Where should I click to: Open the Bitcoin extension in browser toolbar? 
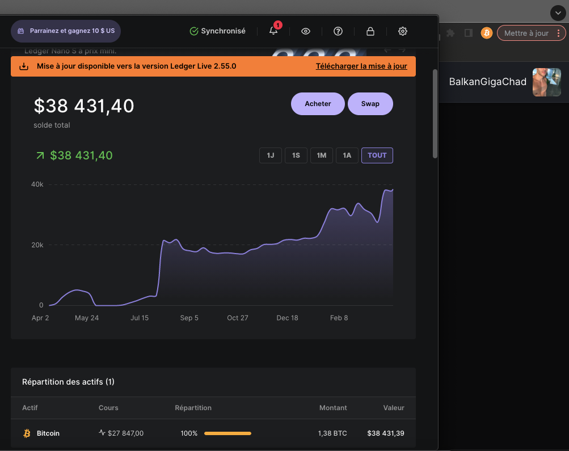click(x=486, y=33)
